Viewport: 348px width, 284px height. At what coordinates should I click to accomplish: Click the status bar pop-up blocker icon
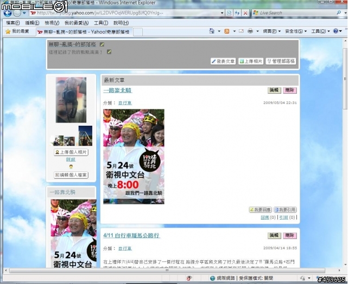[189, 278]
